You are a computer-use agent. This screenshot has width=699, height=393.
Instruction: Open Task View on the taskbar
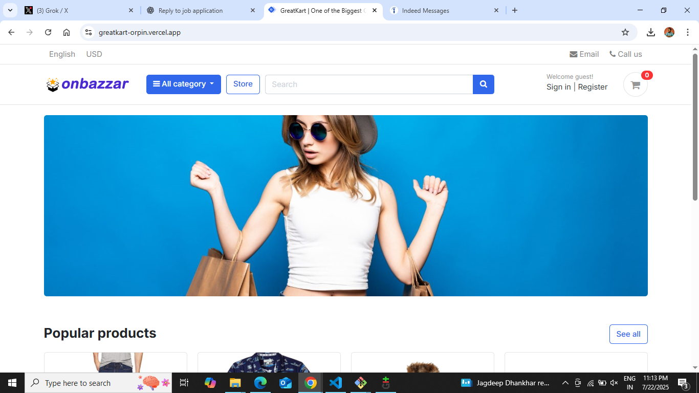coord(184,383)
